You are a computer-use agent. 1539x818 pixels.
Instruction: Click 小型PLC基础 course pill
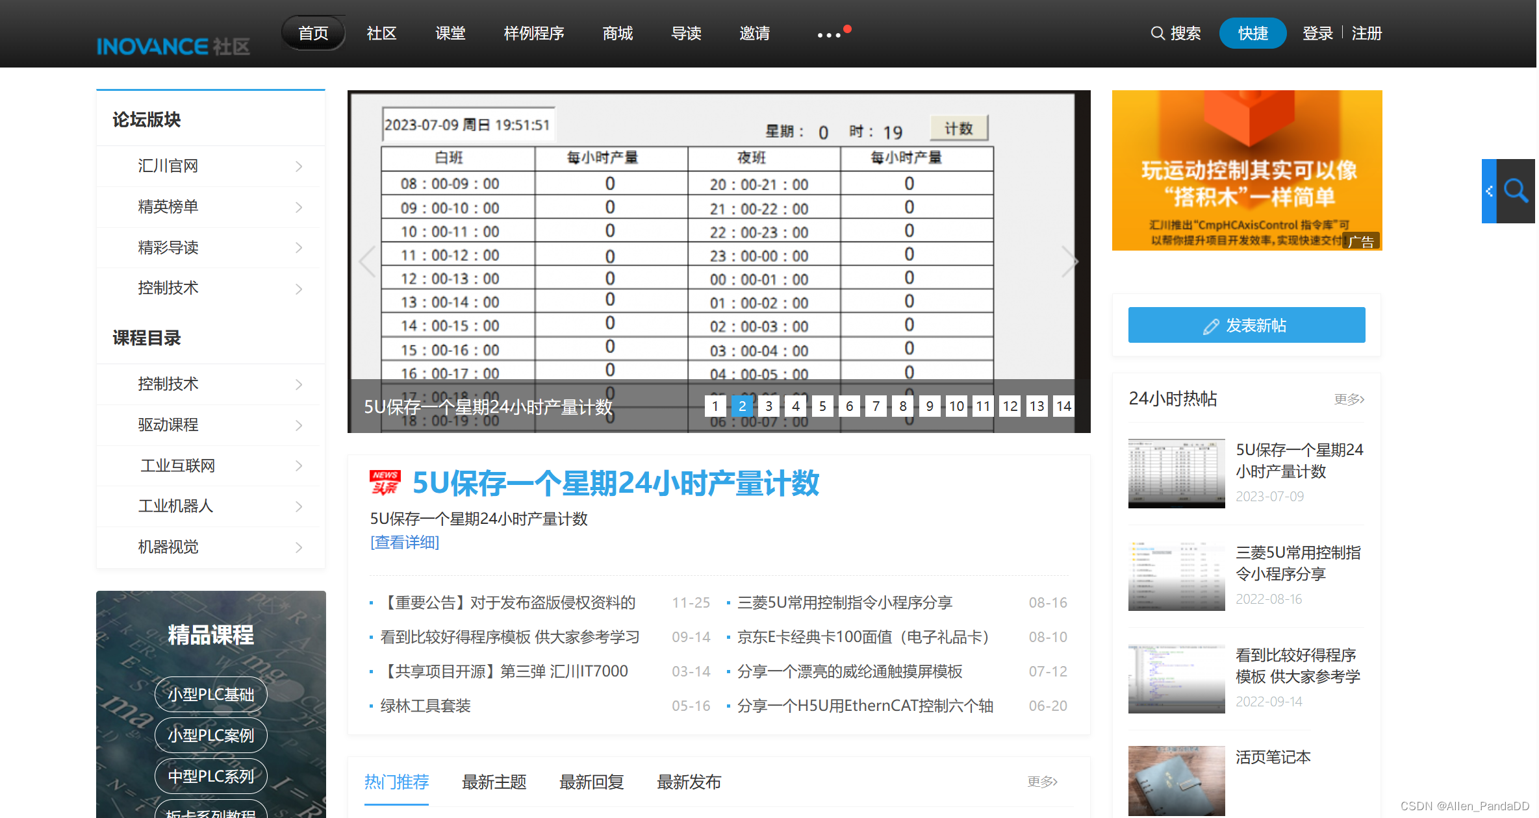tap(211, 695)
